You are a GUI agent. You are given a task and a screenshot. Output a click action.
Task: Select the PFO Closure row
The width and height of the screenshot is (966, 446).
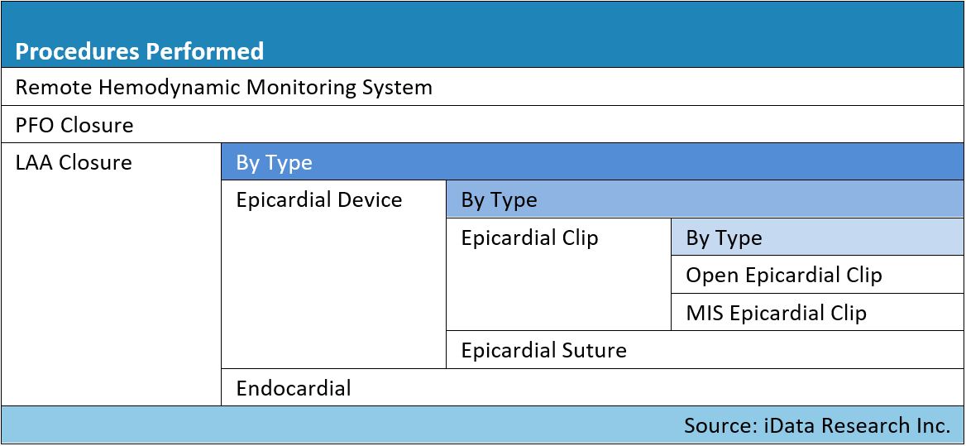(x=483, y=124)
